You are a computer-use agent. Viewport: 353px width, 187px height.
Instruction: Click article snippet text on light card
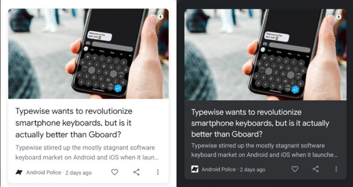87,152
